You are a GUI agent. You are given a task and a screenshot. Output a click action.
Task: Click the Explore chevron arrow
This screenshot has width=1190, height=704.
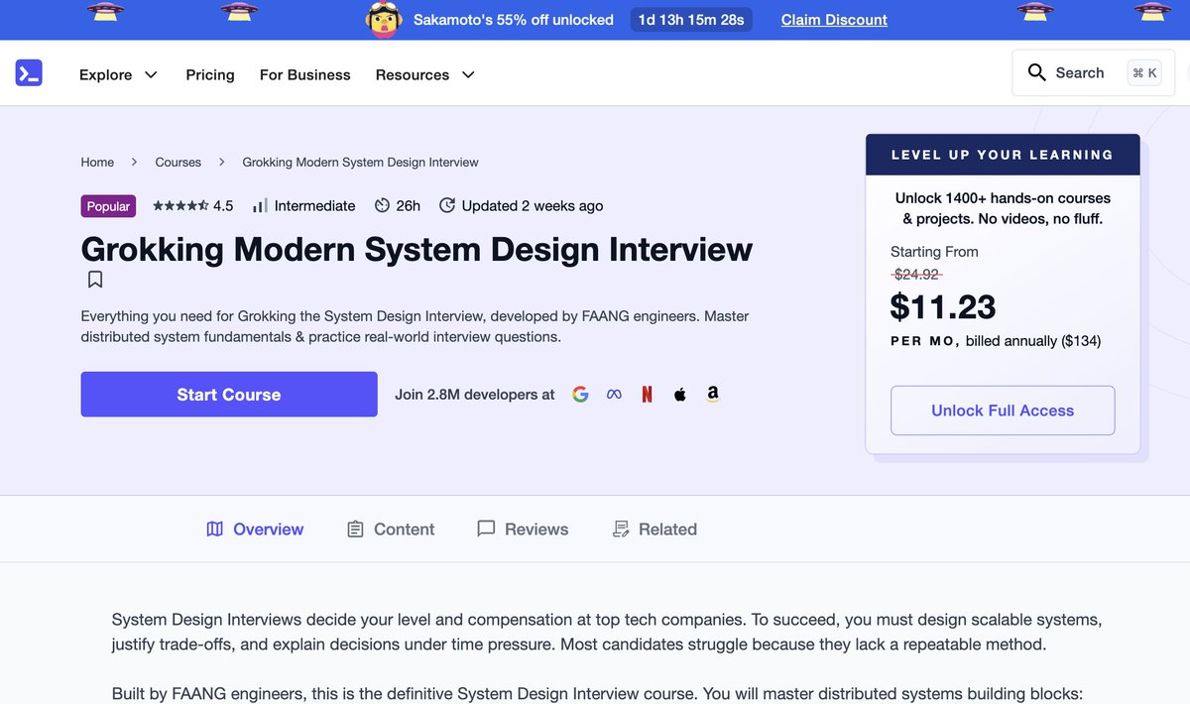151,75
